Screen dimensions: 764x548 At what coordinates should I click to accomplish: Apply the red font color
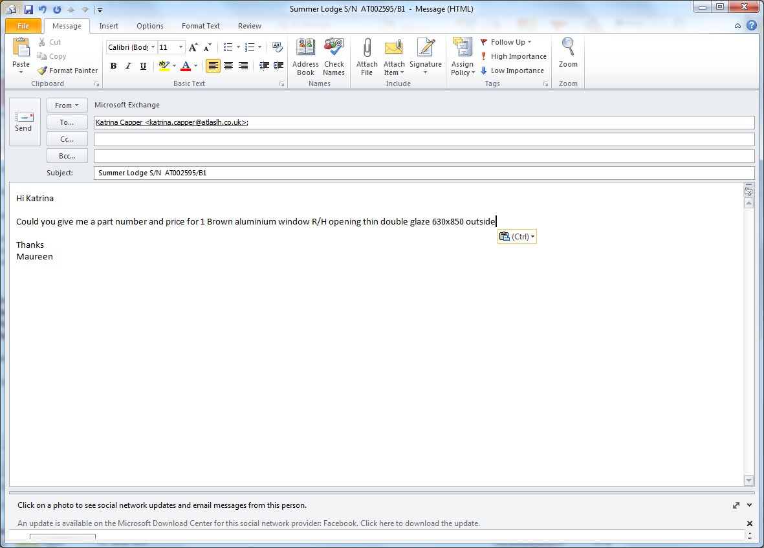coord(186,66)
